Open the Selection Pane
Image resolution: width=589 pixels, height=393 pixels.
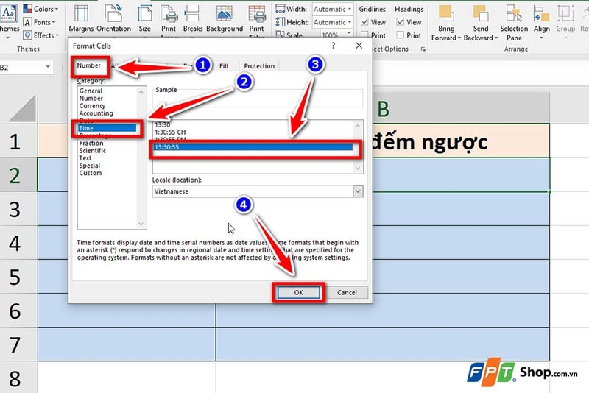pyautogui.click(x=514, y=23)
